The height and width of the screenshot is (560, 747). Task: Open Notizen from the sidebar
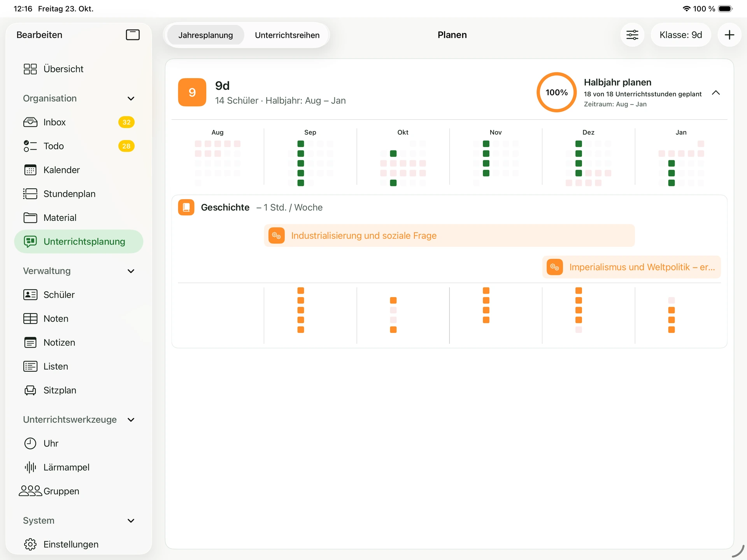pyautogui.click(x=79, y=343)
